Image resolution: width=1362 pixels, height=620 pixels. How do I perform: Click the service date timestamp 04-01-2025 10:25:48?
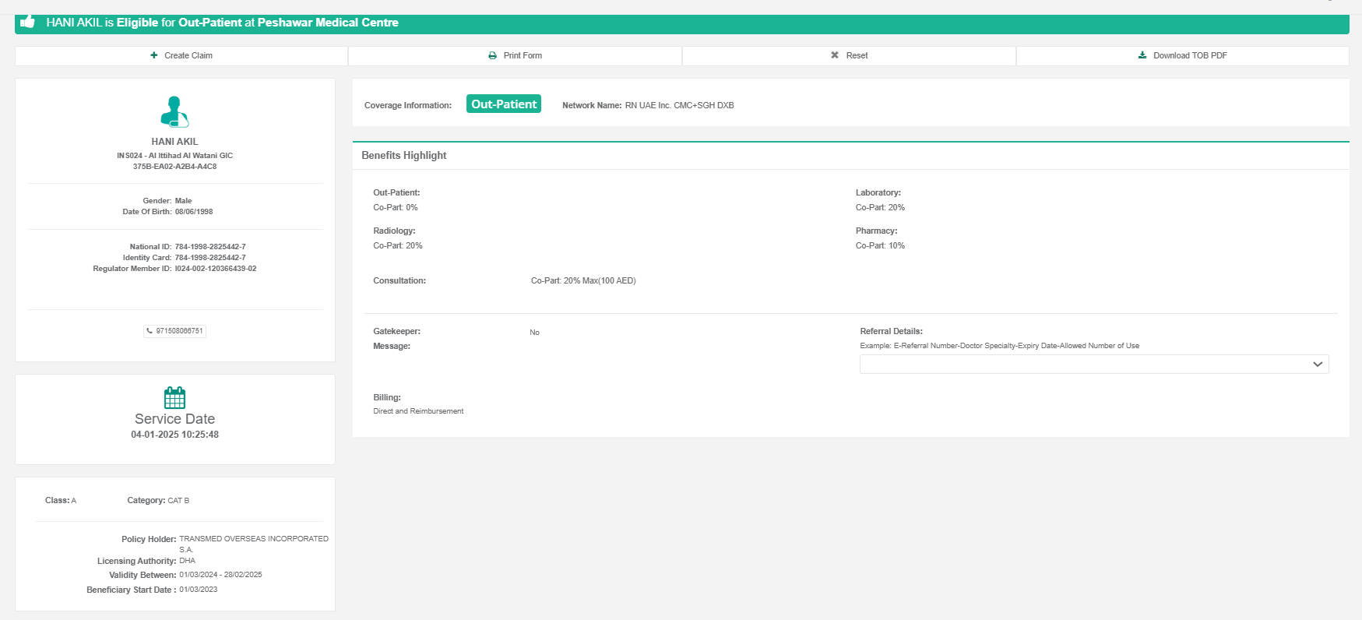[x=174, y=435]
